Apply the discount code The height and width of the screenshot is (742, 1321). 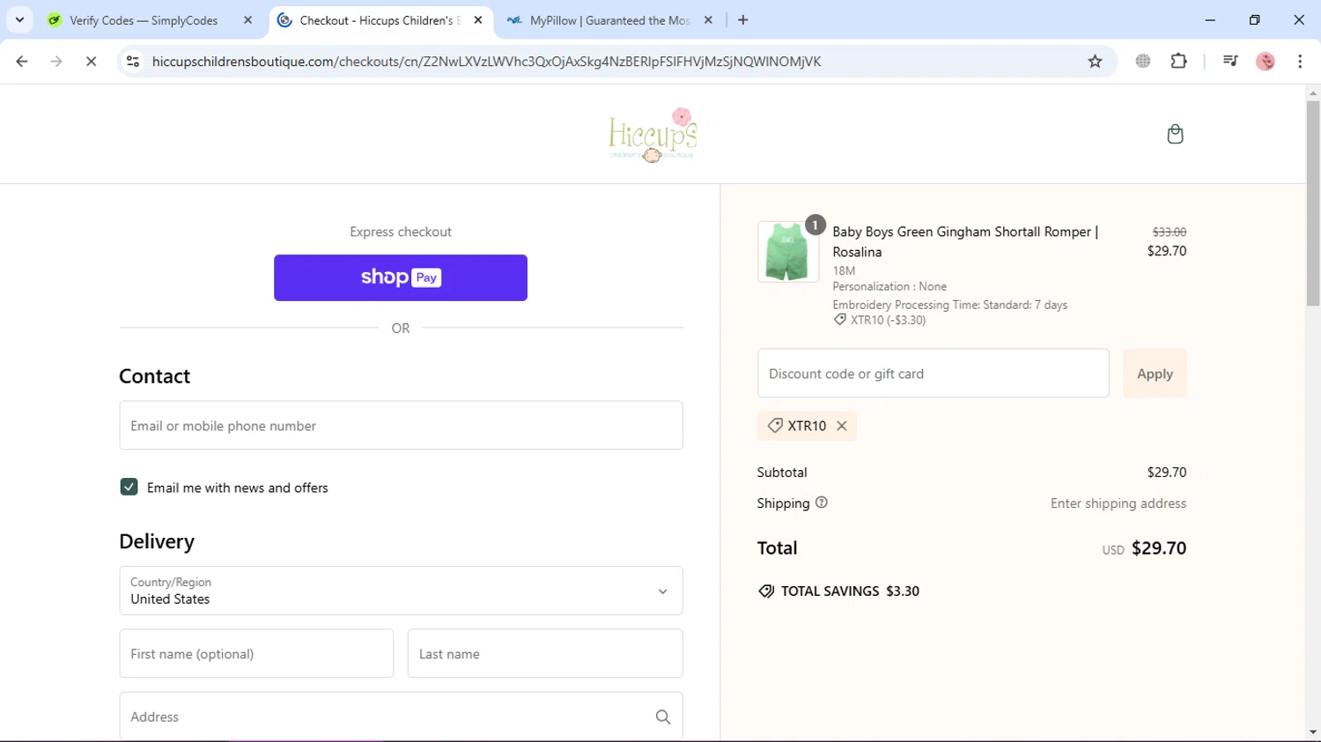point(1155,373)
